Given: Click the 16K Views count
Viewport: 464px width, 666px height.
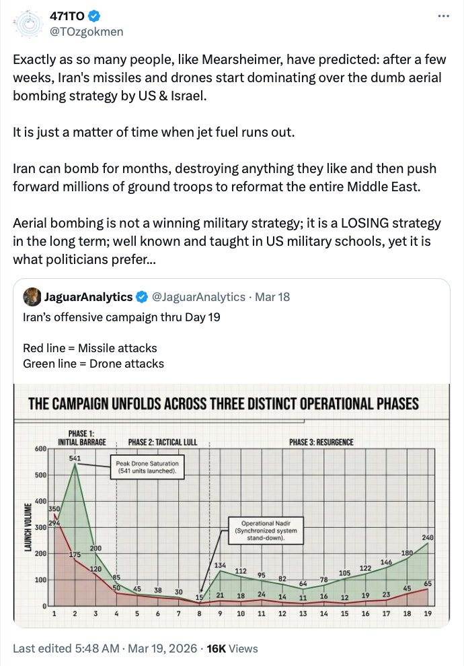Looking at the screenshot, I should coord(233,648).
